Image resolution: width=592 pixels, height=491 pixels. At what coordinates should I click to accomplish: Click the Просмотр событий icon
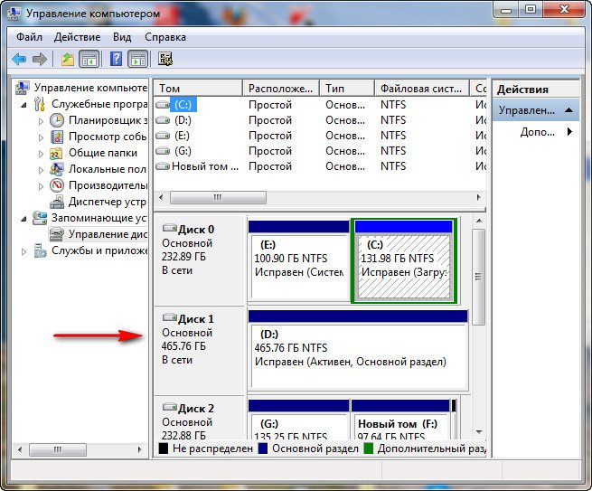[57, 137]
